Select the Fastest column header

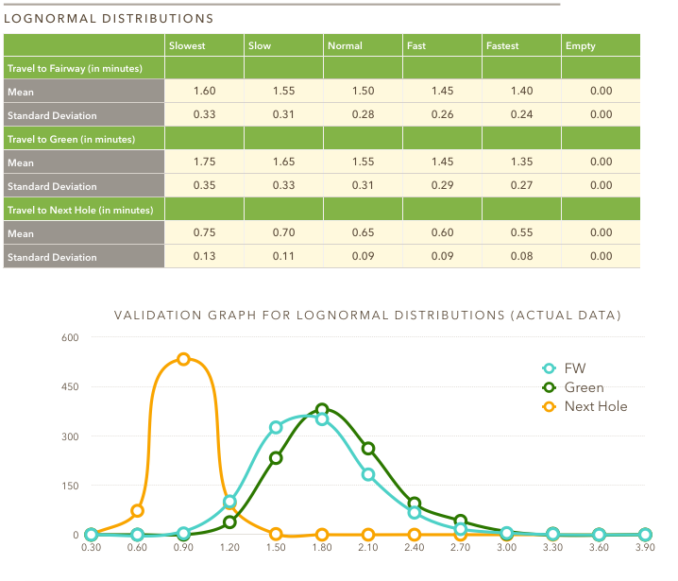tap(502, 45)
